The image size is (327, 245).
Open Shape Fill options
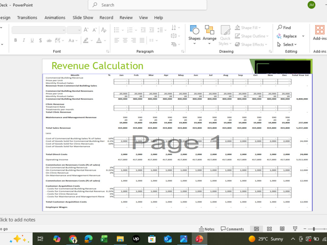click(248, 27)
